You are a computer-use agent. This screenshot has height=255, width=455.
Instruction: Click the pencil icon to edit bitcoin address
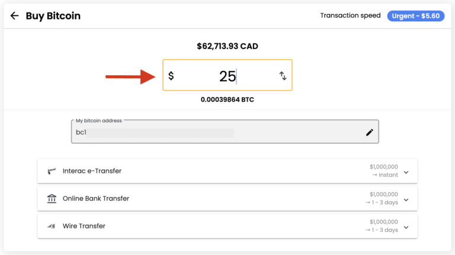click(370, 133)
